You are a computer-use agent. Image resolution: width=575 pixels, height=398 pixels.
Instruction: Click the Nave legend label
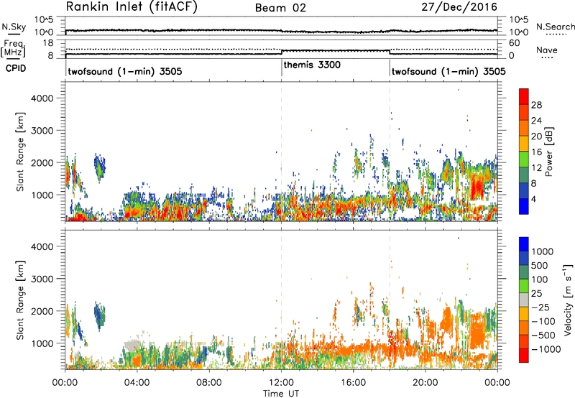[x=547, y=50]
